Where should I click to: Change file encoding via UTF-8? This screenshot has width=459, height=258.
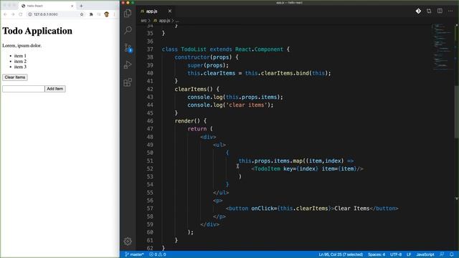tap(396, 254)
